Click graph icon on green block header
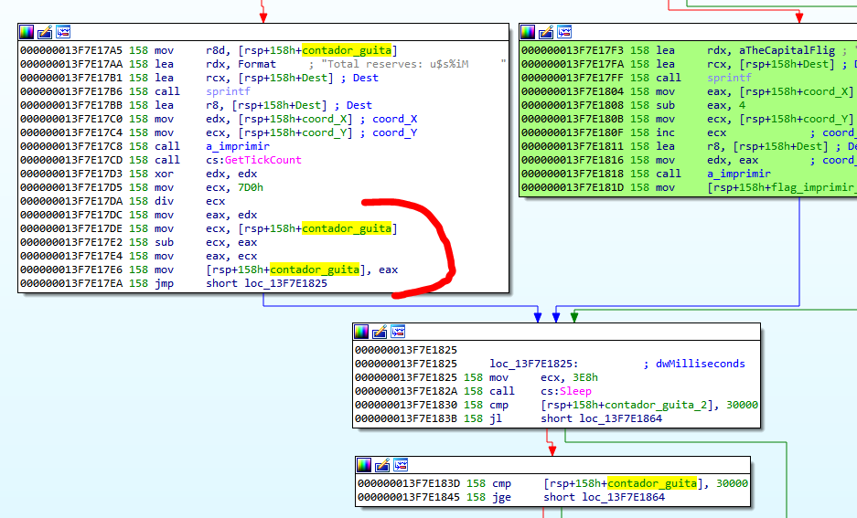Screen dimensions: 857x518 [564, 32]
